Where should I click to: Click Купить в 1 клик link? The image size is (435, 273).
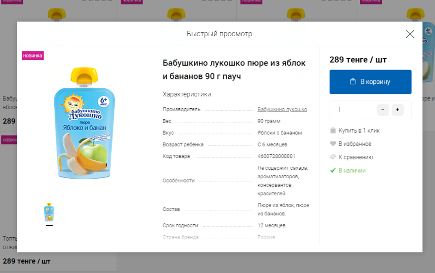click(359, 131)
